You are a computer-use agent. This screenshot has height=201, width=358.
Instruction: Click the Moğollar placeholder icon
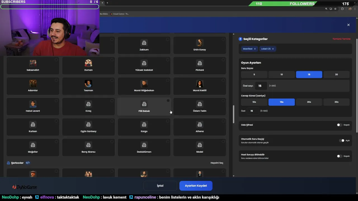[33, 145]
